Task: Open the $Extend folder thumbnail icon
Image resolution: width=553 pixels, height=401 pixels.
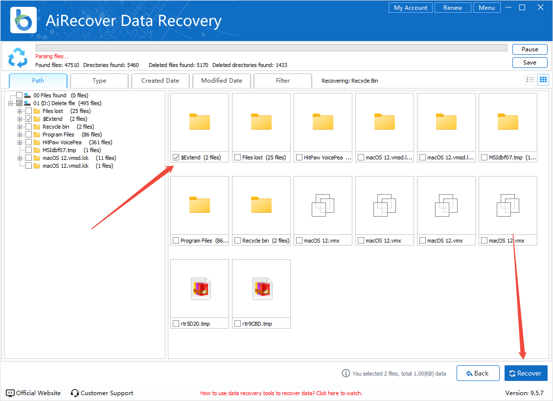Action: [x=200, y=122]
